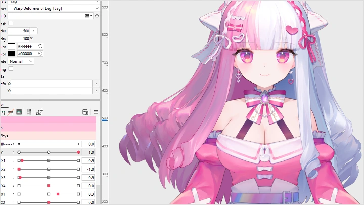Image resolution: width=364 pixels, height=205 pixels.
Task: Click the clipboard-style icon left of the hamburger menu
Action: (85, 112)
